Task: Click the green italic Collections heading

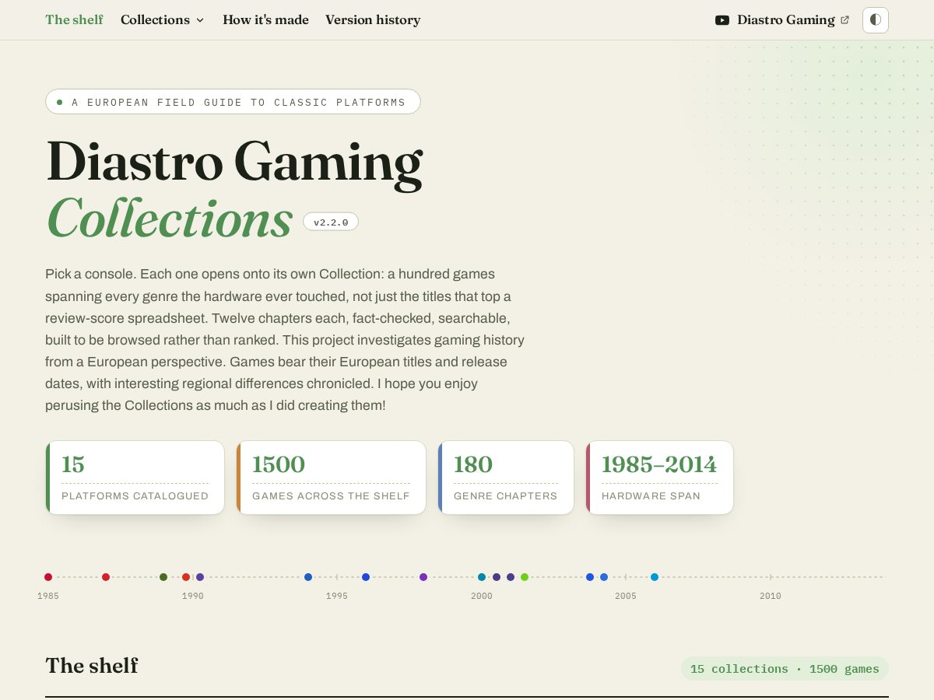Action: 170,219
